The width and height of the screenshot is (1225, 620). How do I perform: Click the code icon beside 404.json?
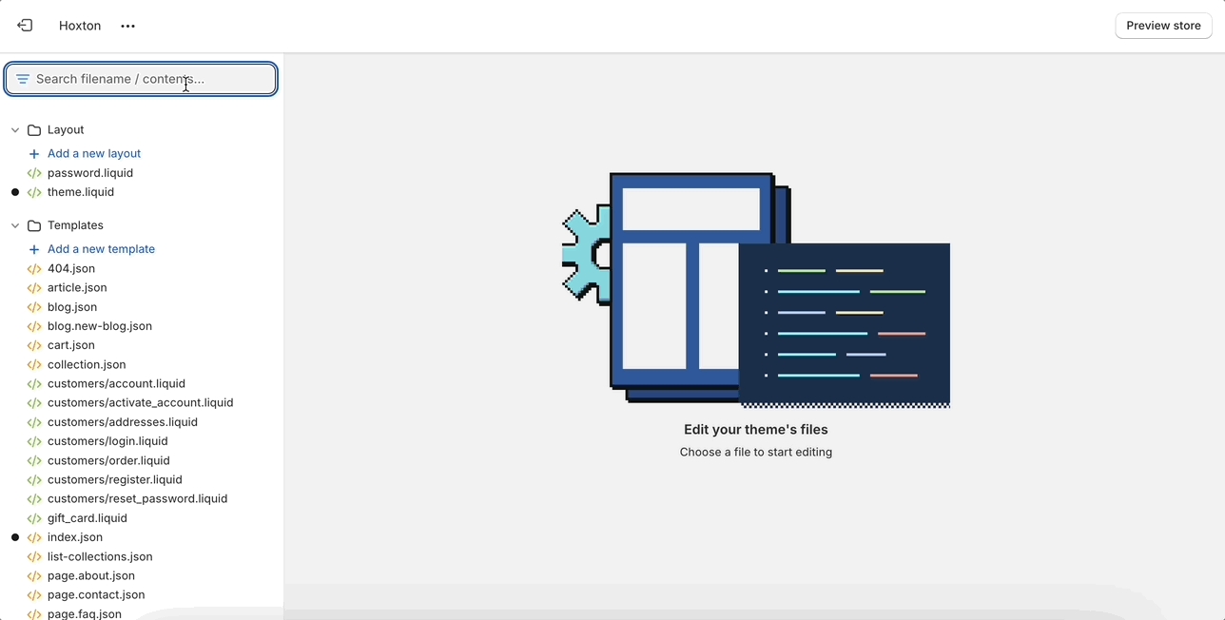(34, 269)
